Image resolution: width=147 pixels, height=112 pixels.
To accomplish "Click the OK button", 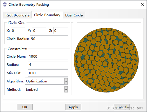I will [25, 107].
